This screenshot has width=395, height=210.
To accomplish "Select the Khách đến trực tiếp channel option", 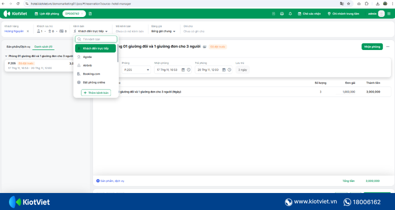I will click(95, 48).
